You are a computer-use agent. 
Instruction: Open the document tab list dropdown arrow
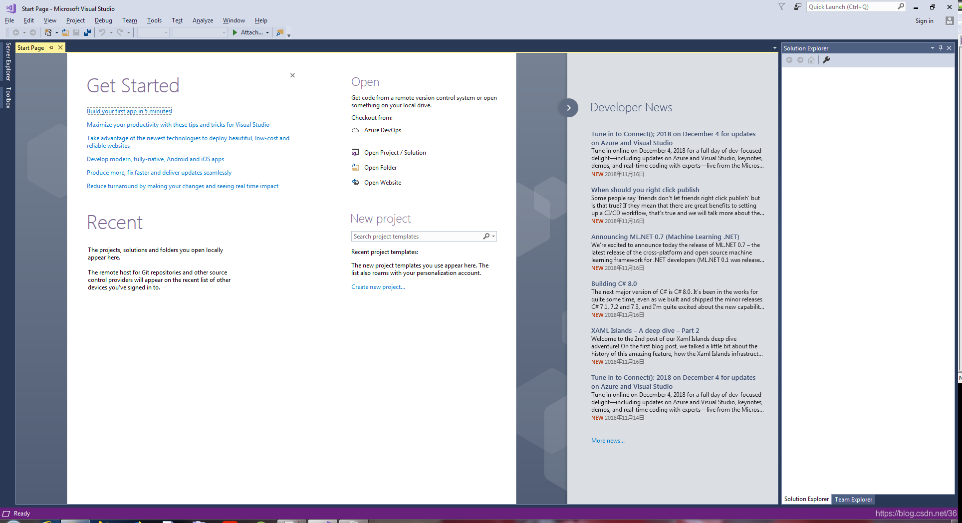click(x=775, y=48)
